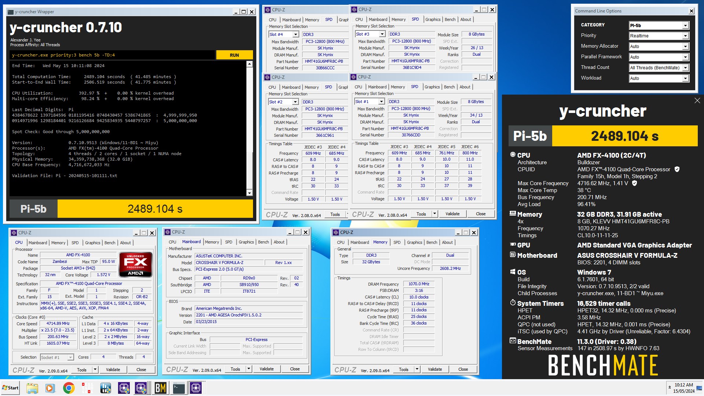Click Validate in CPU-Z Slot #1 window
Viewport: 704px width, 396px height.
click(x=452, y=214)
